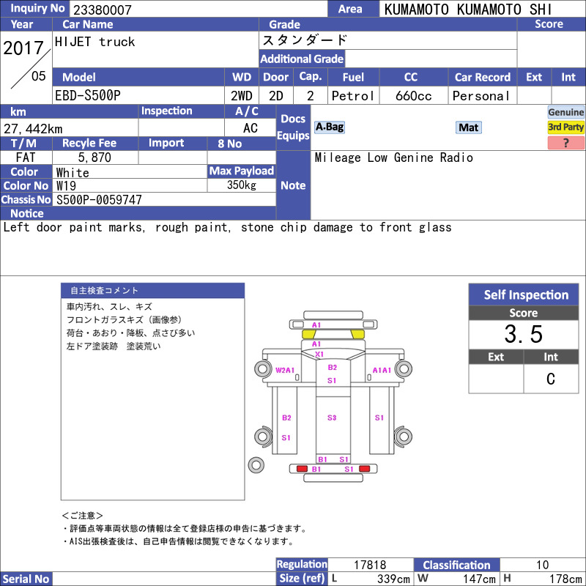The width and height of the screenshot is (586, 586).
Task: Click the AIS出張検査後 caution line
Action: point(178,541)
